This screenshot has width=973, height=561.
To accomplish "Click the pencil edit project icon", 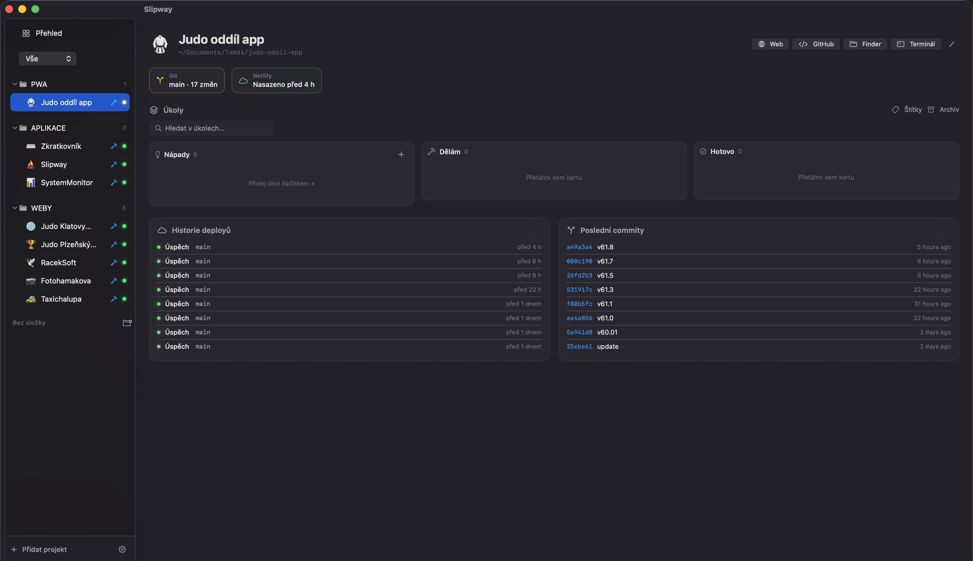I will point(952,44).
